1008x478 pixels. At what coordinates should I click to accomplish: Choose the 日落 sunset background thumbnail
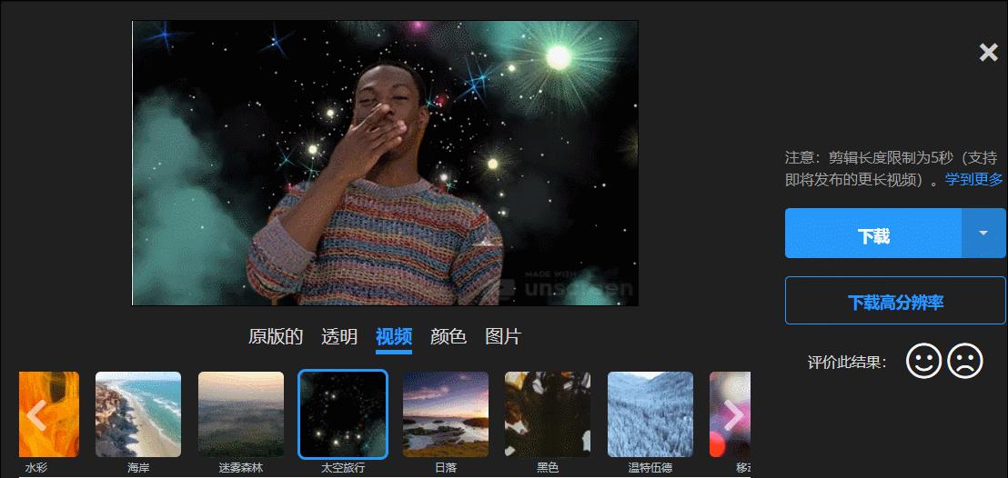coord(446,414)
